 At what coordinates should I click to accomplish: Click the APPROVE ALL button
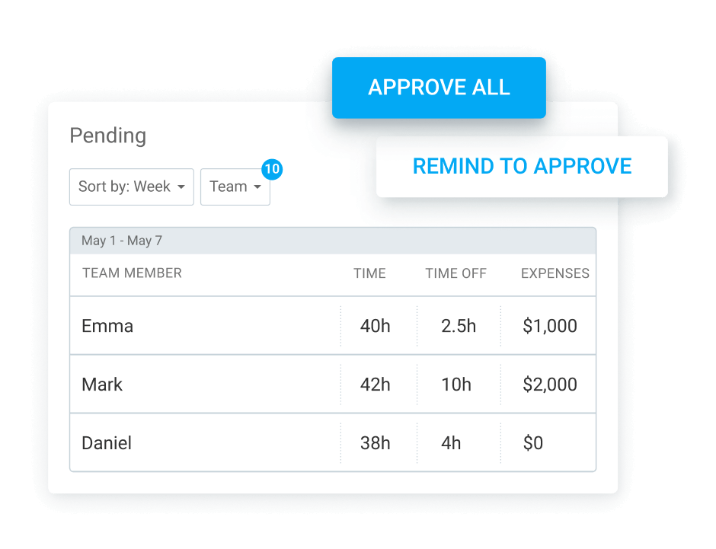[439, 88]
